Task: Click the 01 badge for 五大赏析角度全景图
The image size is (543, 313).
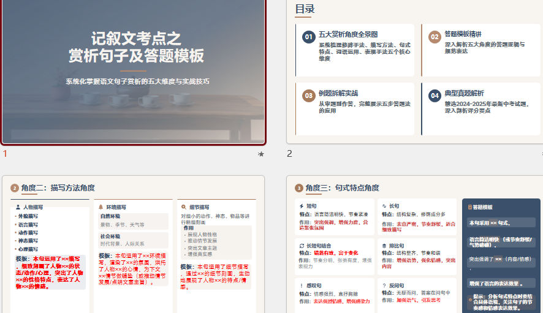Action: (x=309, y=37)
